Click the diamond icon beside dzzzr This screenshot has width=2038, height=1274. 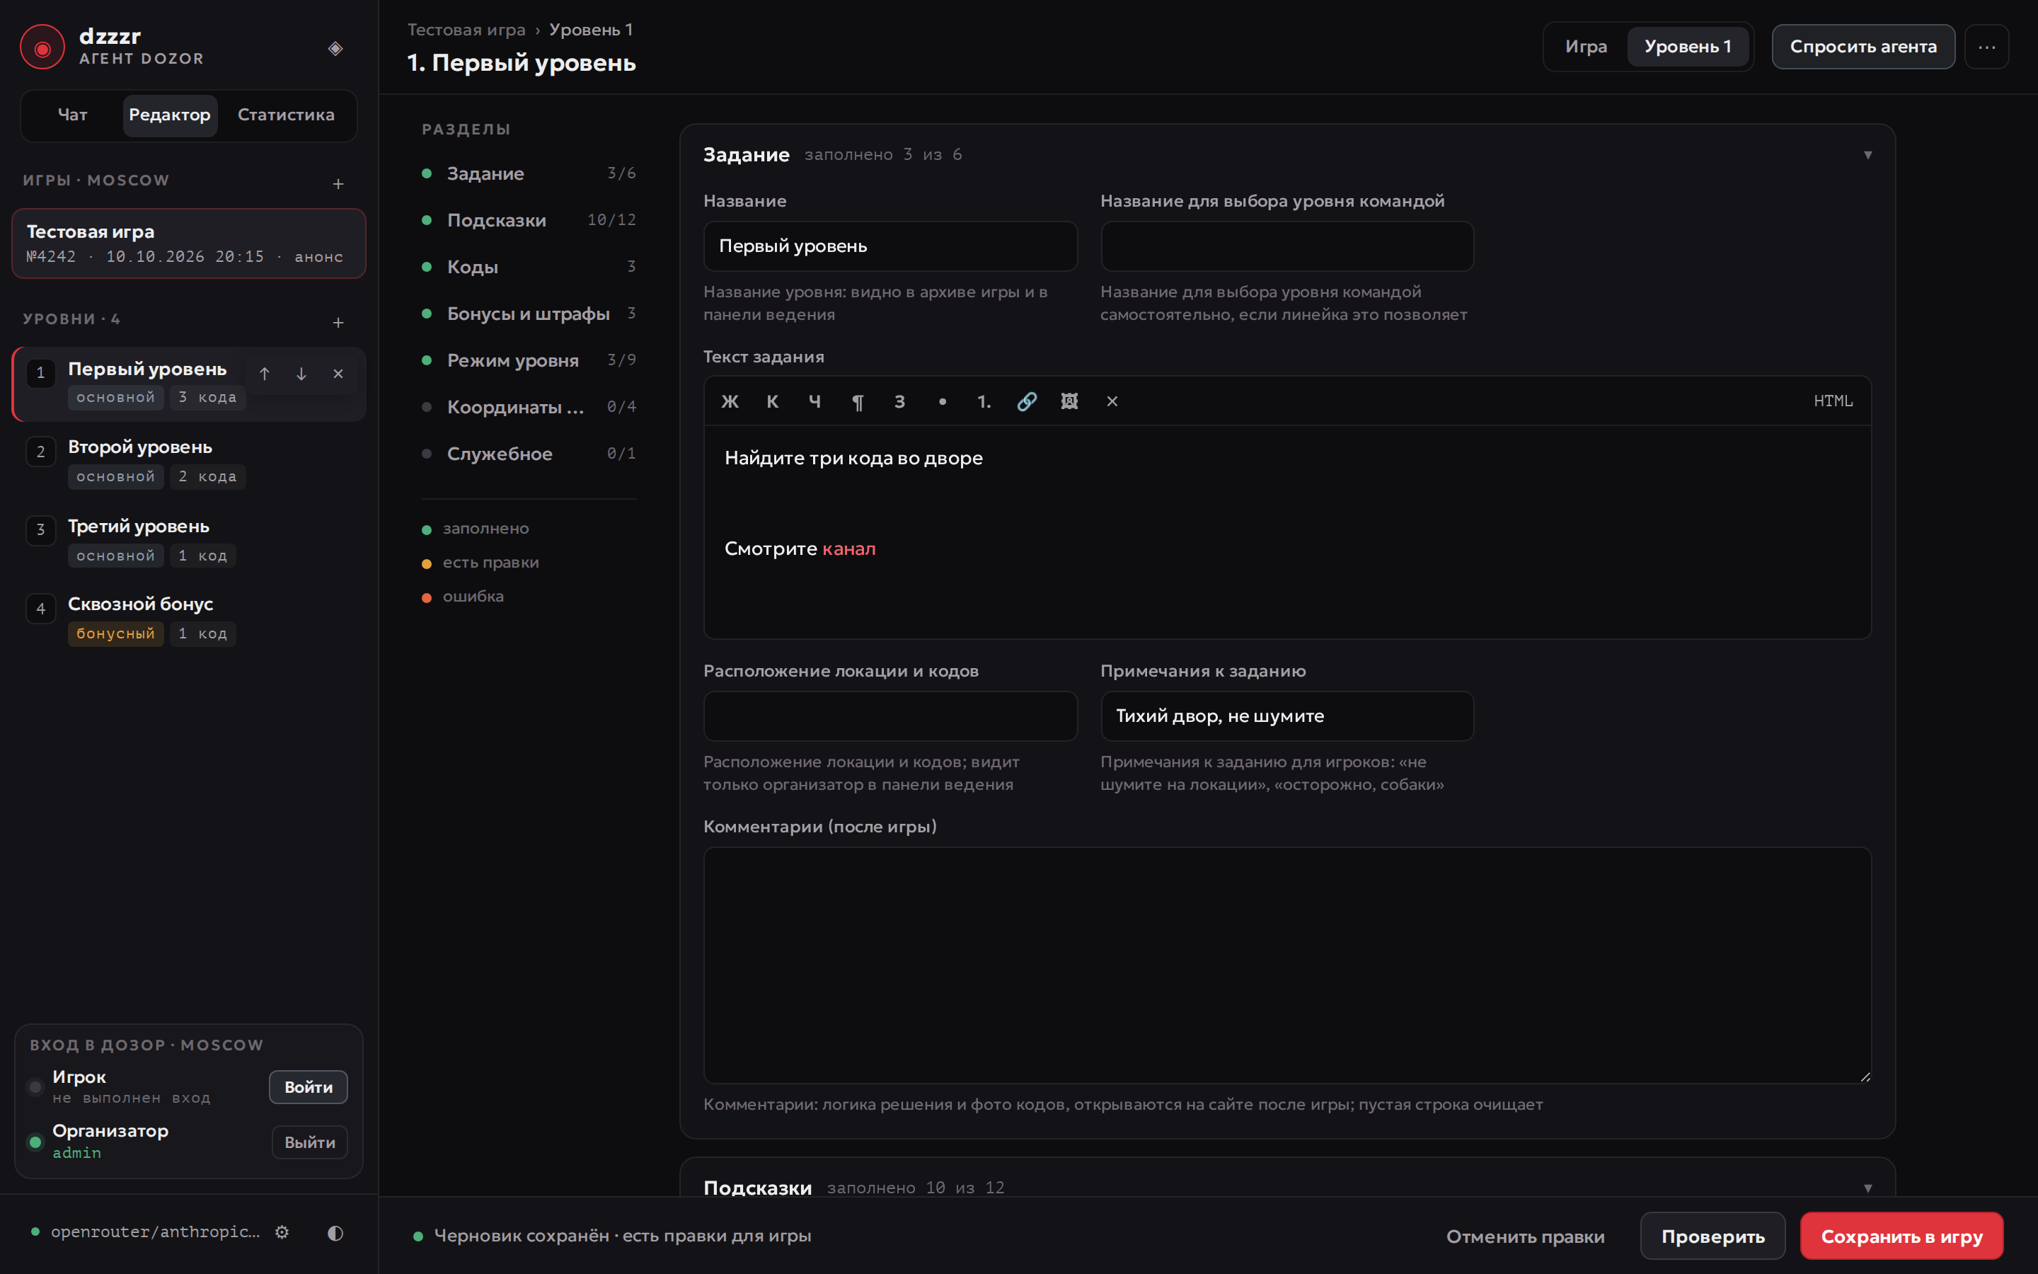(335, 48)
